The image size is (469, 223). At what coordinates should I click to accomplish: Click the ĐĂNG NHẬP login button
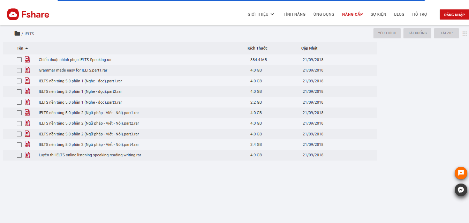(x=454, y=14)
